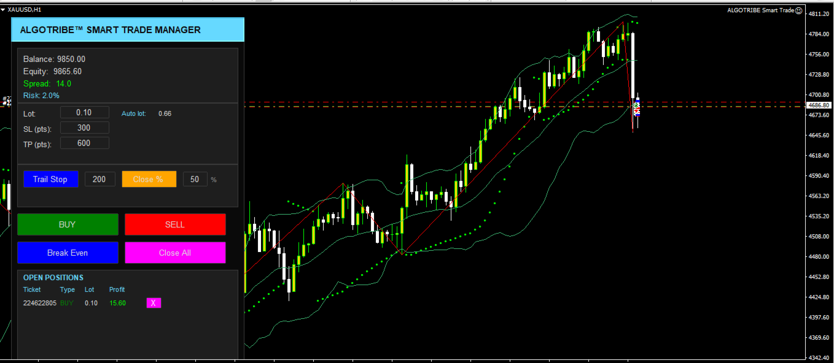Click the 4700.80 price axis label
834x363 pixels.
tap(819, 94)
